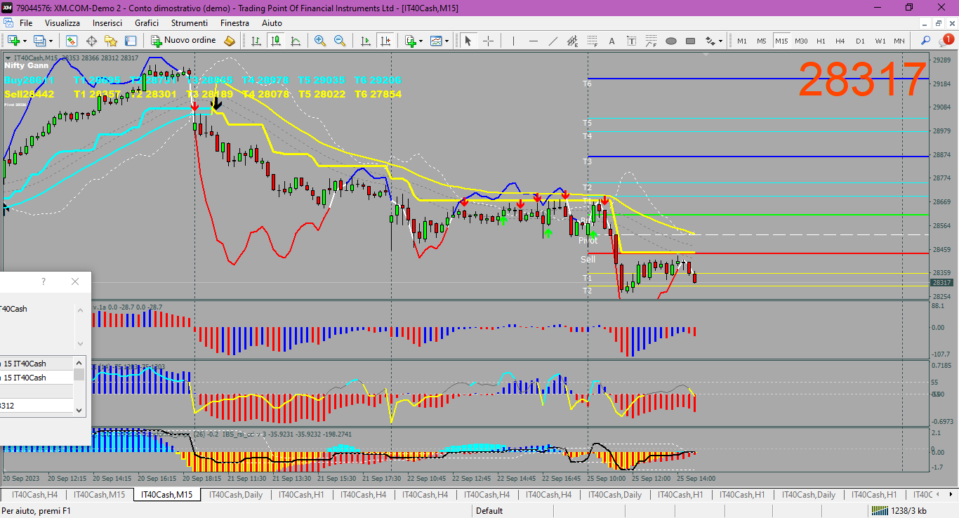The height and width of the screenshot is (518, 959).
Task: Zoom in on the chart
Action: point(320,41)
